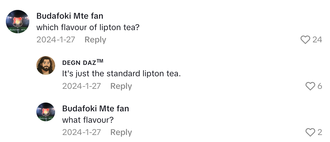The image size is (330, 142).
Task: Open the Budafoki Mte fan username on the top comment
Action: (70, 15)
